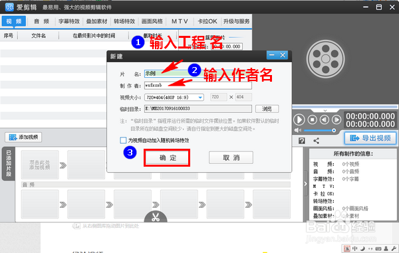Collapse the preview panel chevron above playback controls
The width and height of the screenshot is (399, 253).
click(325, 110)
